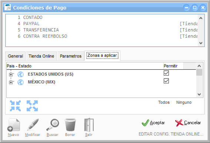Click the Nuevo document icon
Screen dimensions: 210x143
(14, 125)
